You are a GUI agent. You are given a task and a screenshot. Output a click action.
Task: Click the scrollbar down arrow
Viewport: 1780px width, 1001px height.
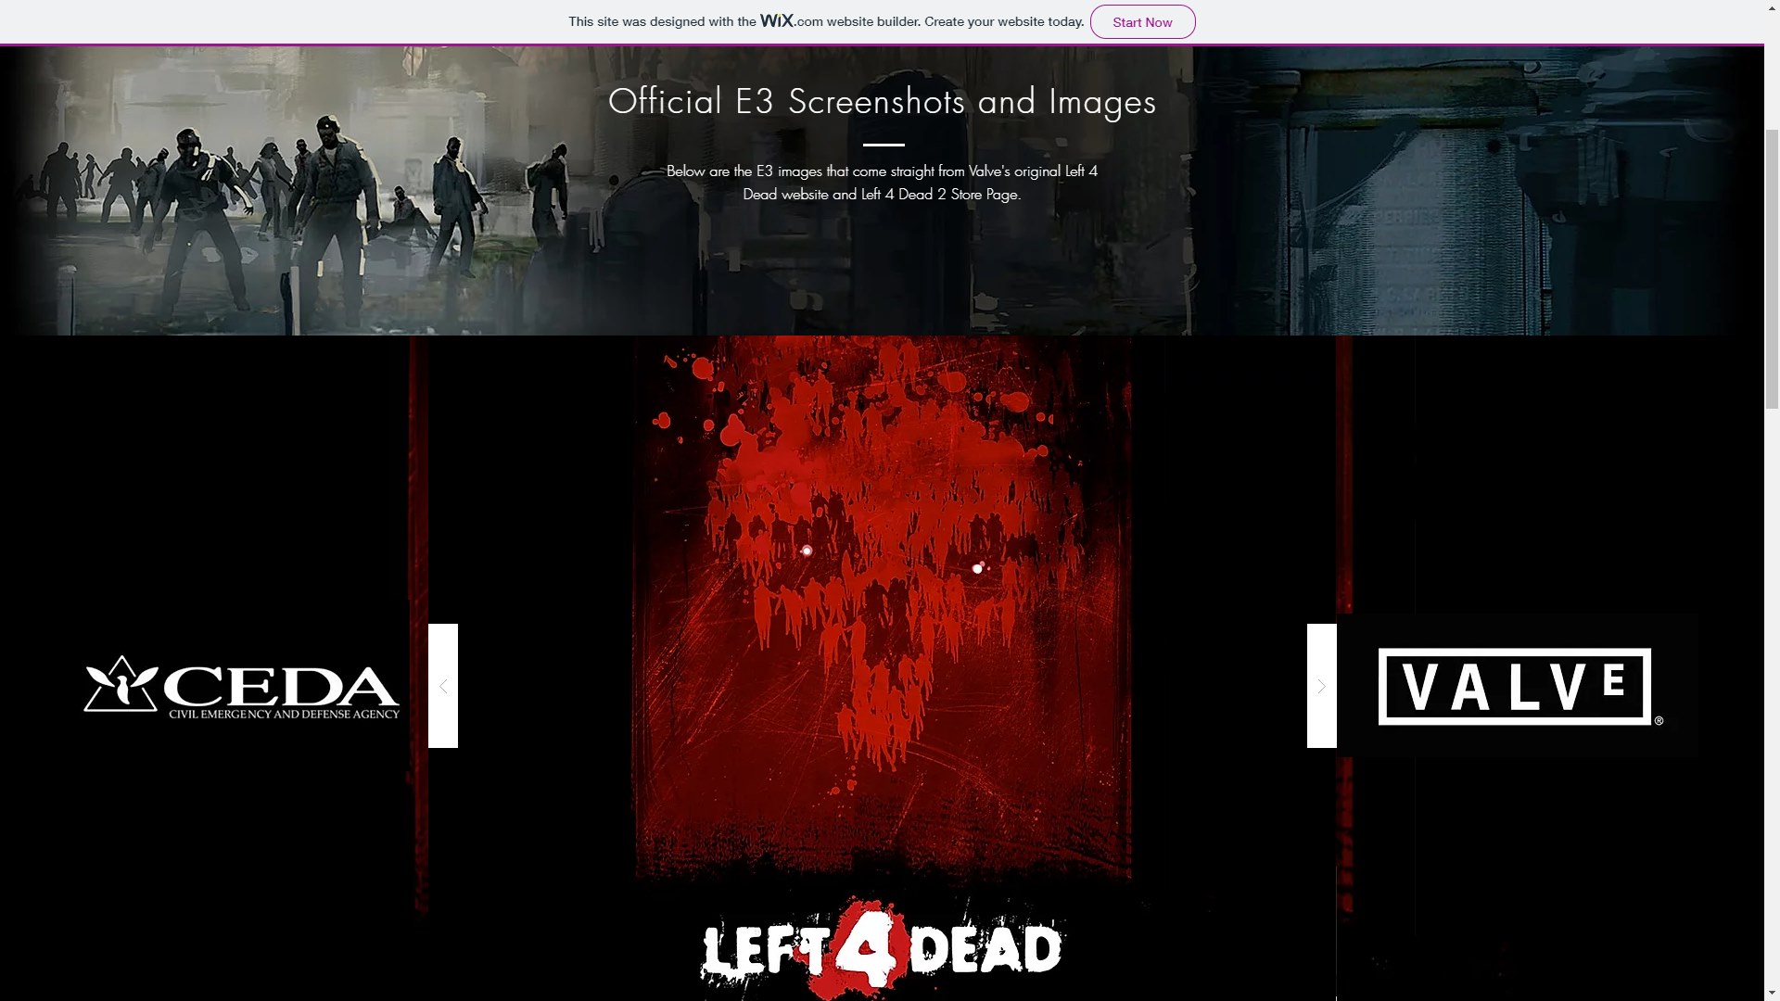[1772, 993]
